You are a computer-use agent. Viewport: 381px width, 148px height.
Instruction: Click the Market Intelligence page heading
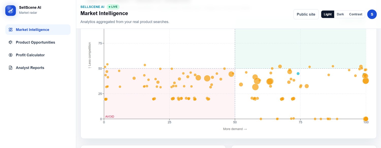(104, 13)
